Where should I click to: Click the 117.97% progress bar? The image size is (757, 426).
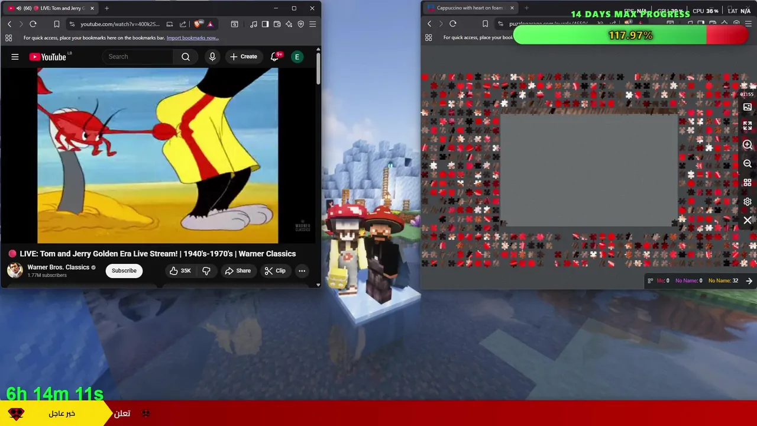(x=631, y=35)
